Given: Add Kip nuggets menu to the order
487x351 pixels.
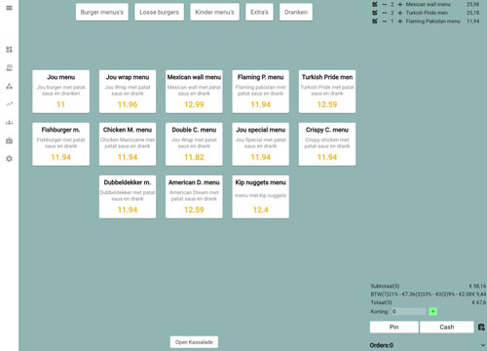Looking at the screenshot, I should click(261, 197).
